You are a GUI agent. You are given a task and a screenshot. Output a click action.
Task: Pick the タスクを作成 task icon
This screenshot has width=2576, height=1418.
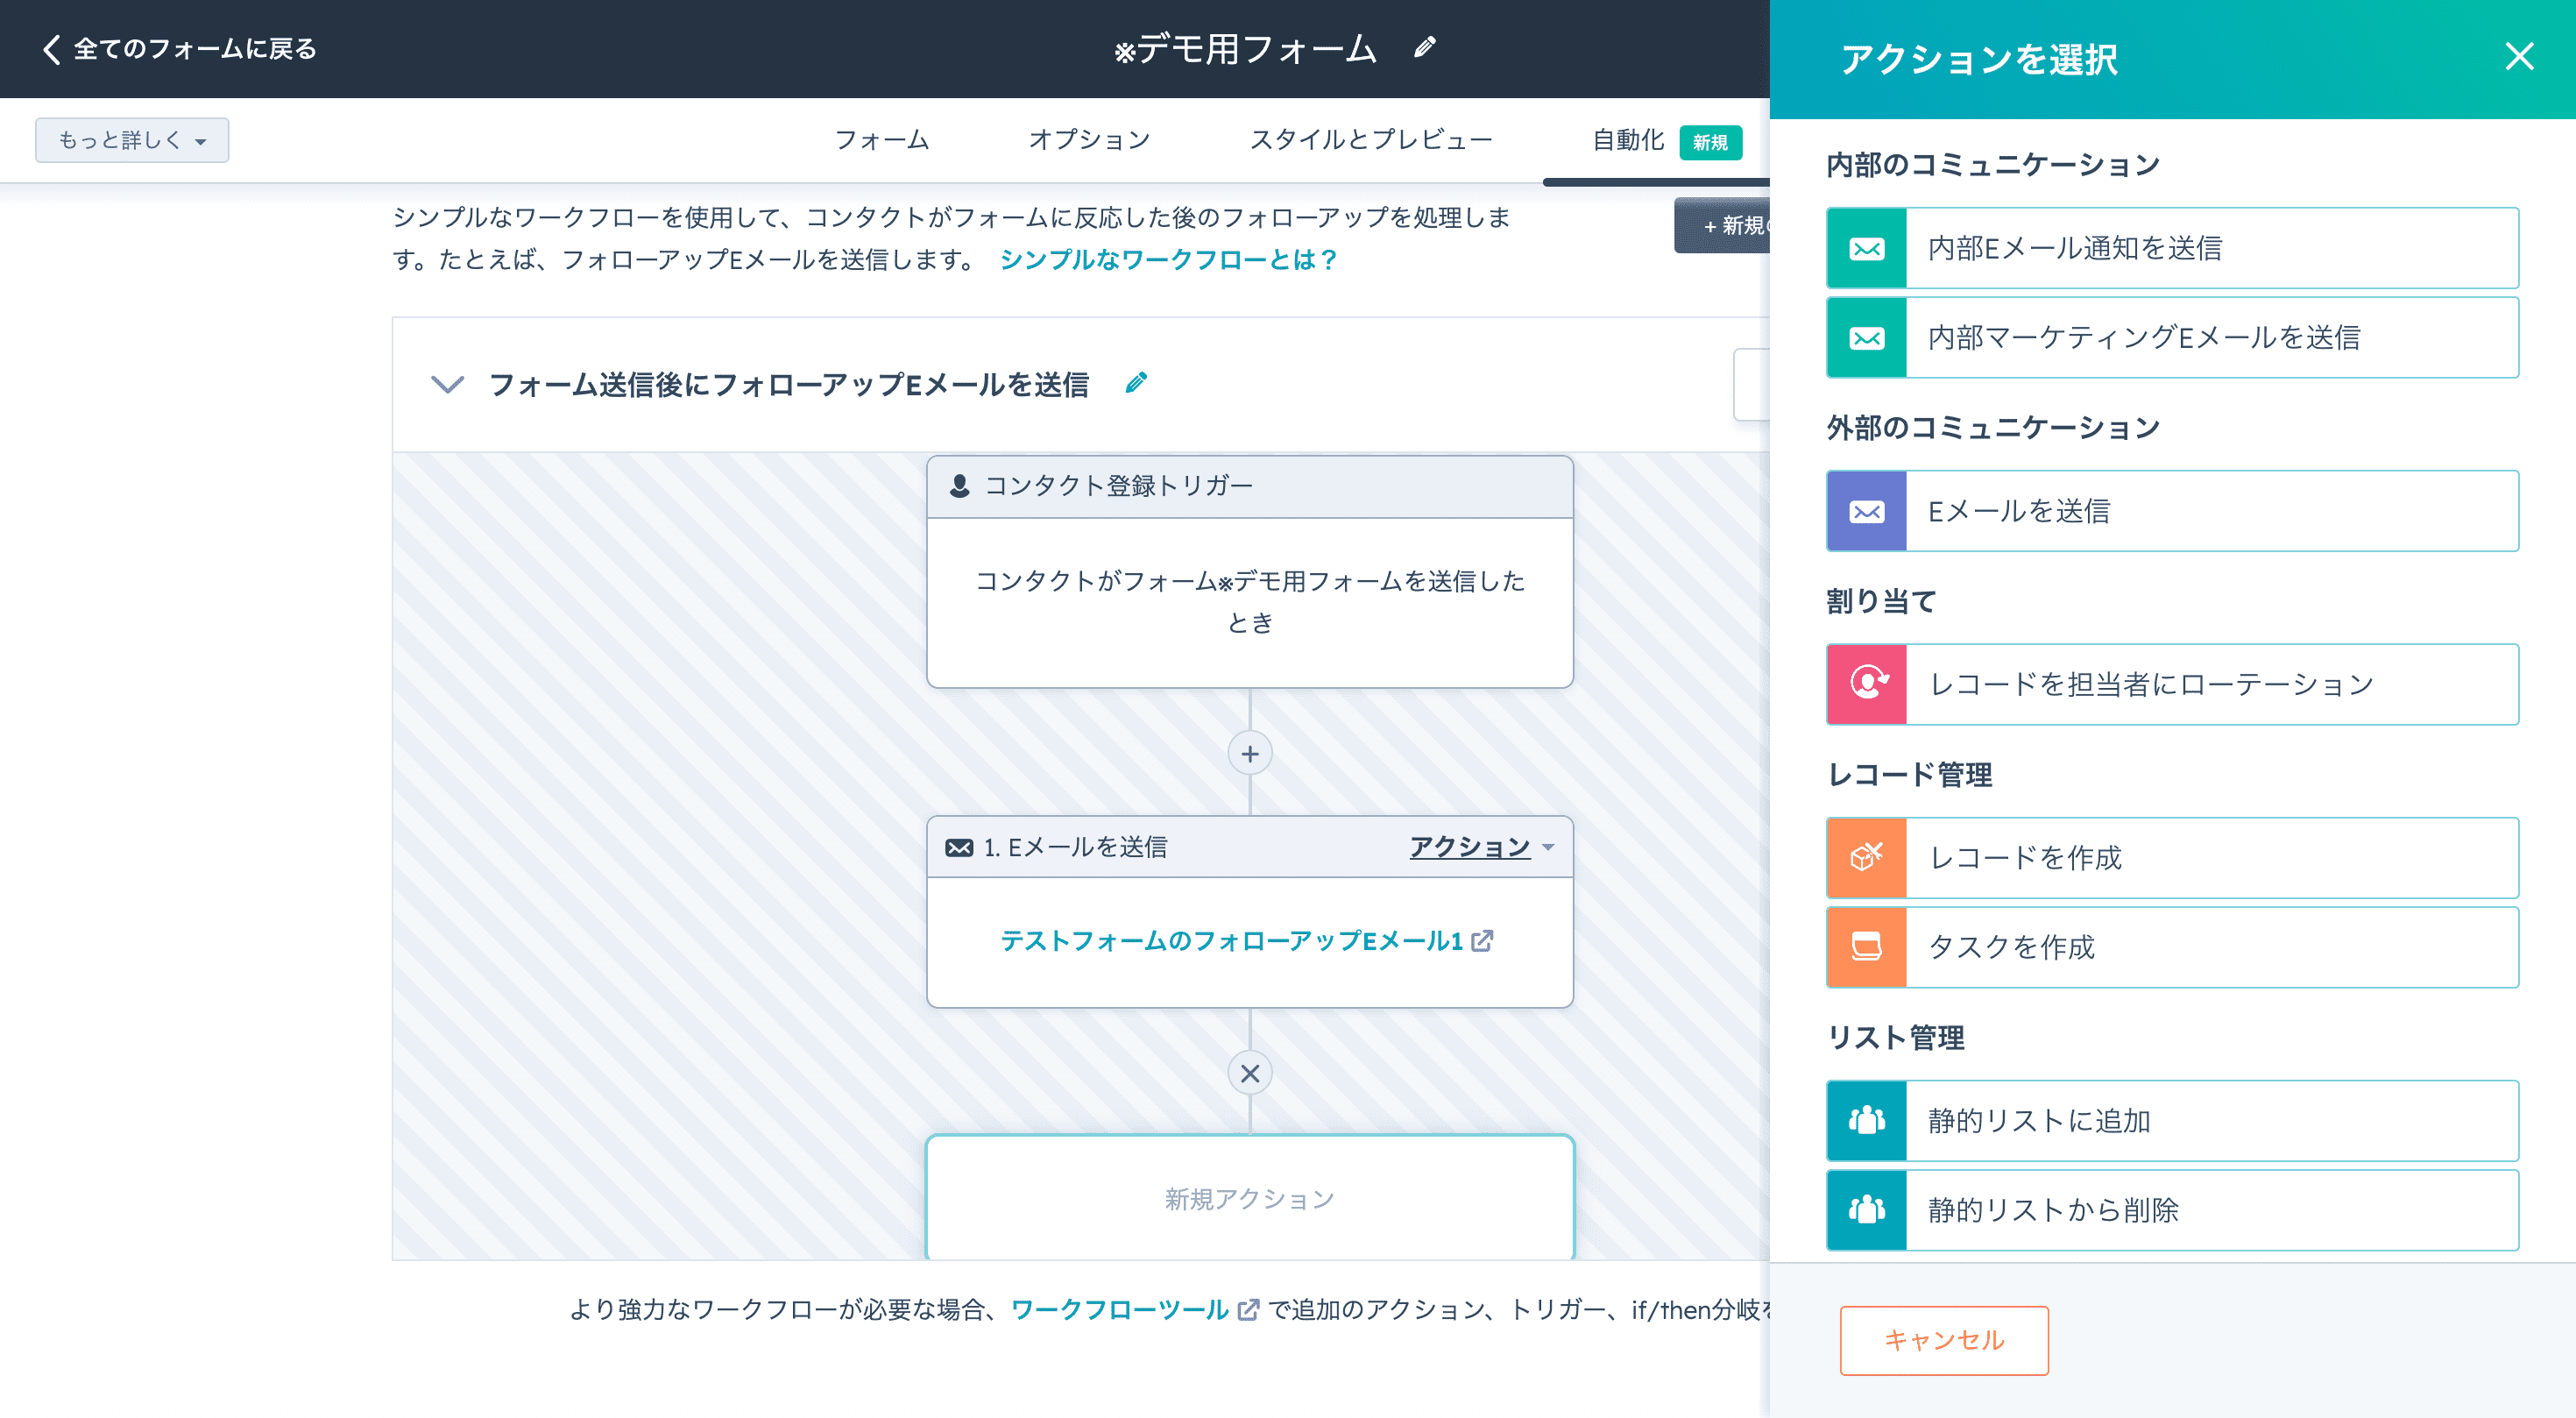click(x=1866, y=947)
